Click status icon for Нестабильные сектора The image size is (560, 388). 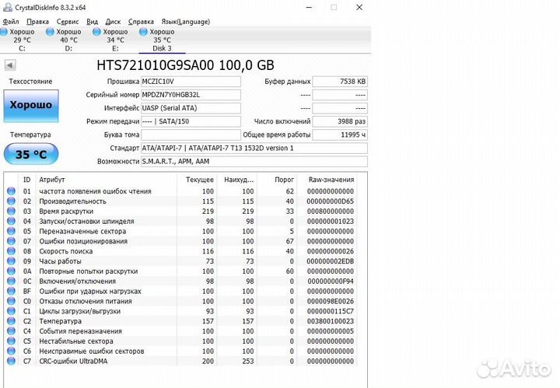[x=11, y=341]
